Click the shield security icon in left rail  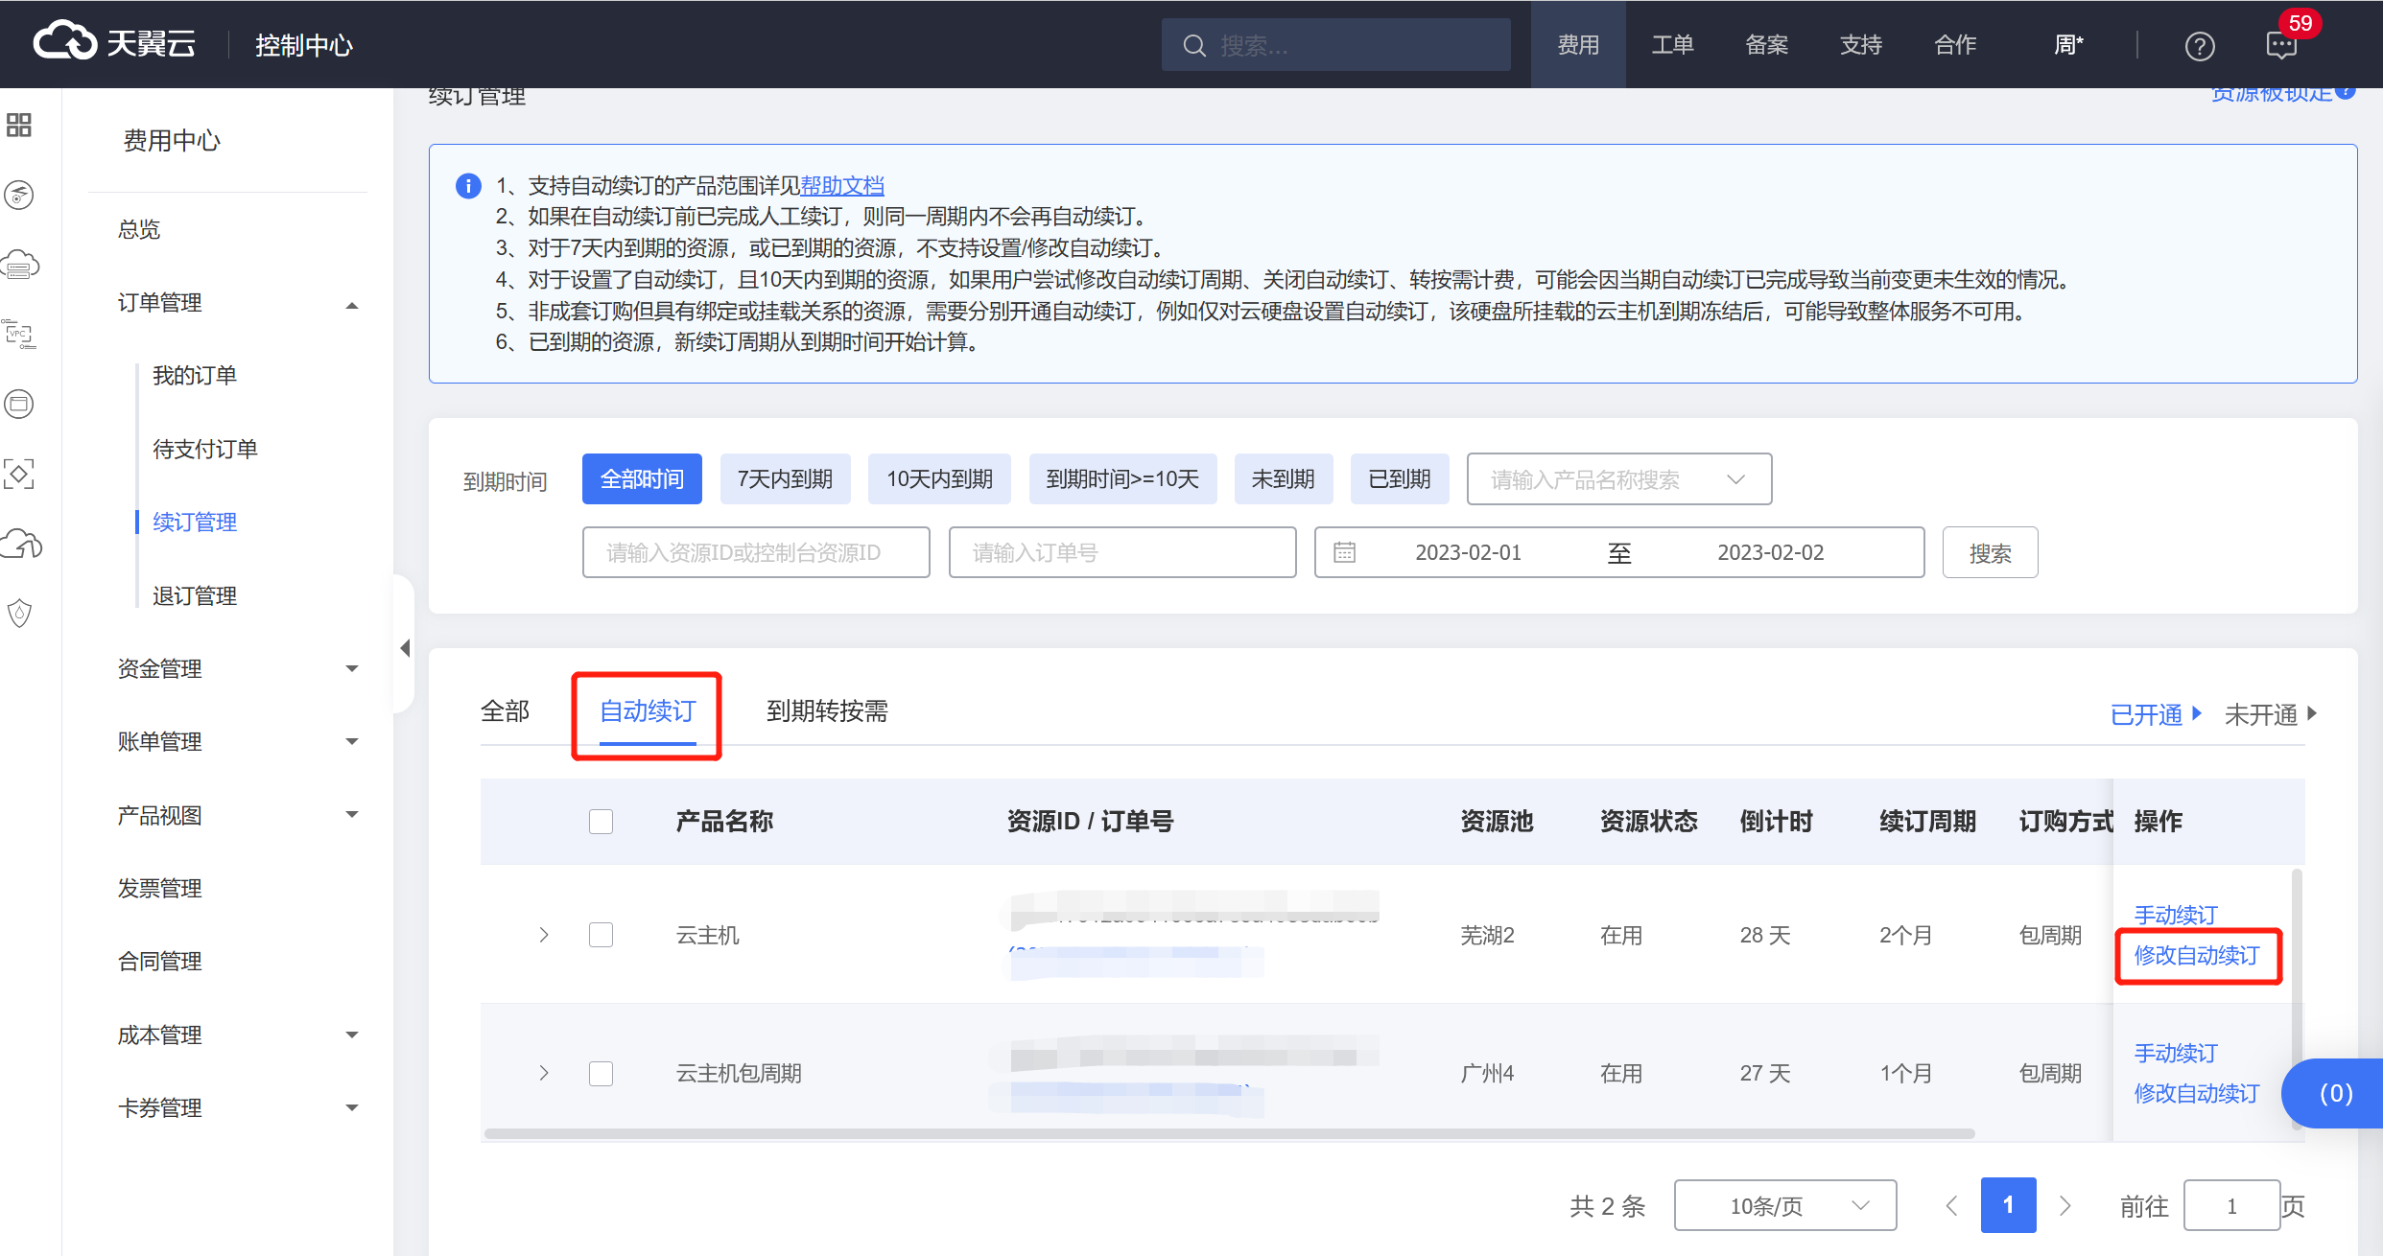[20, 614]
